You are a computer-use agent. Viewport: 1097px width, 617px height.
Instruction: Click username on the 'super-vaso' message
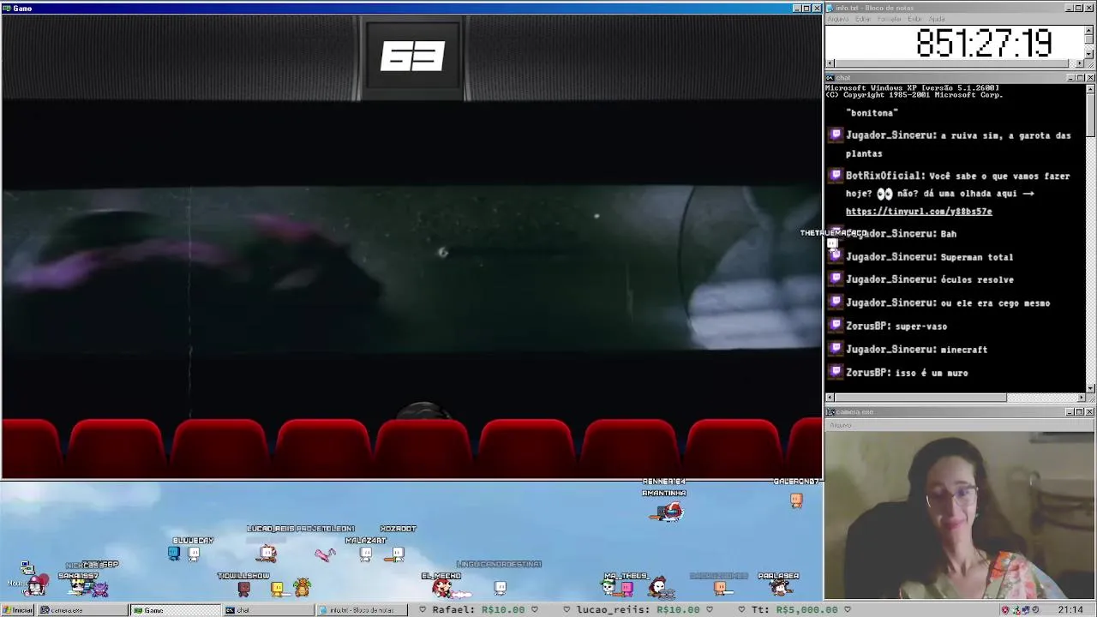(x=866, y=326)
